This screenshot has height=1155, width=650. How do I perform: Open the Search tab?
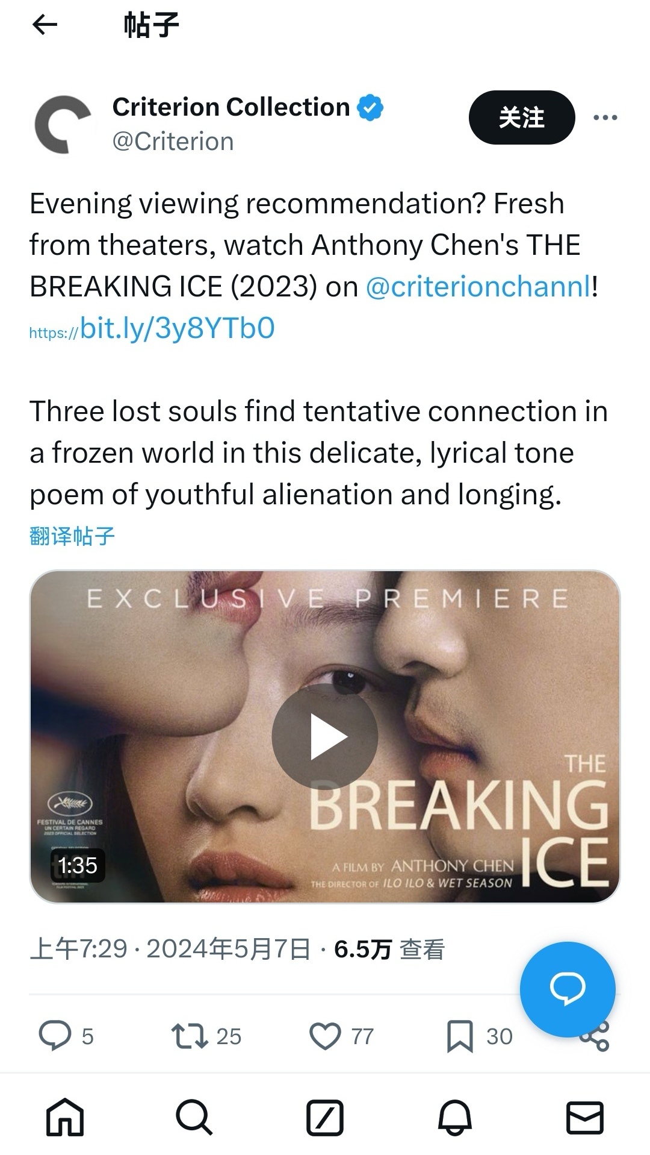[x=194, y=1118]
